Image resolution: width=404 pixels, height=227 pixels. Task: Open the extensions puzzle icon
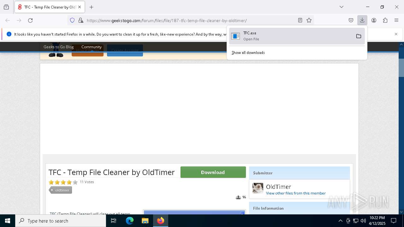click(385, 20)
